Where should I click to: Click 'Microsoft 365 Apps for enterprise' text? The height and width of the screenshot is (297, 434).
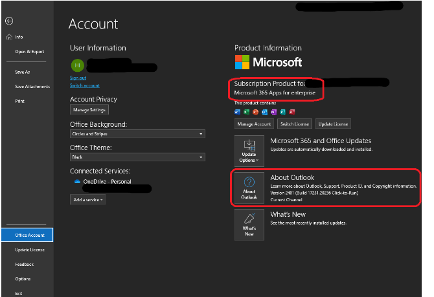tap(275, 93)
